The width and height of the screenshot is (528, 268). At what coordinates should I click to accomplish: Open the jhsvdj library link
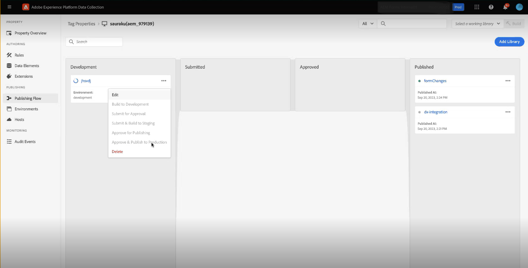pos(86,81)
